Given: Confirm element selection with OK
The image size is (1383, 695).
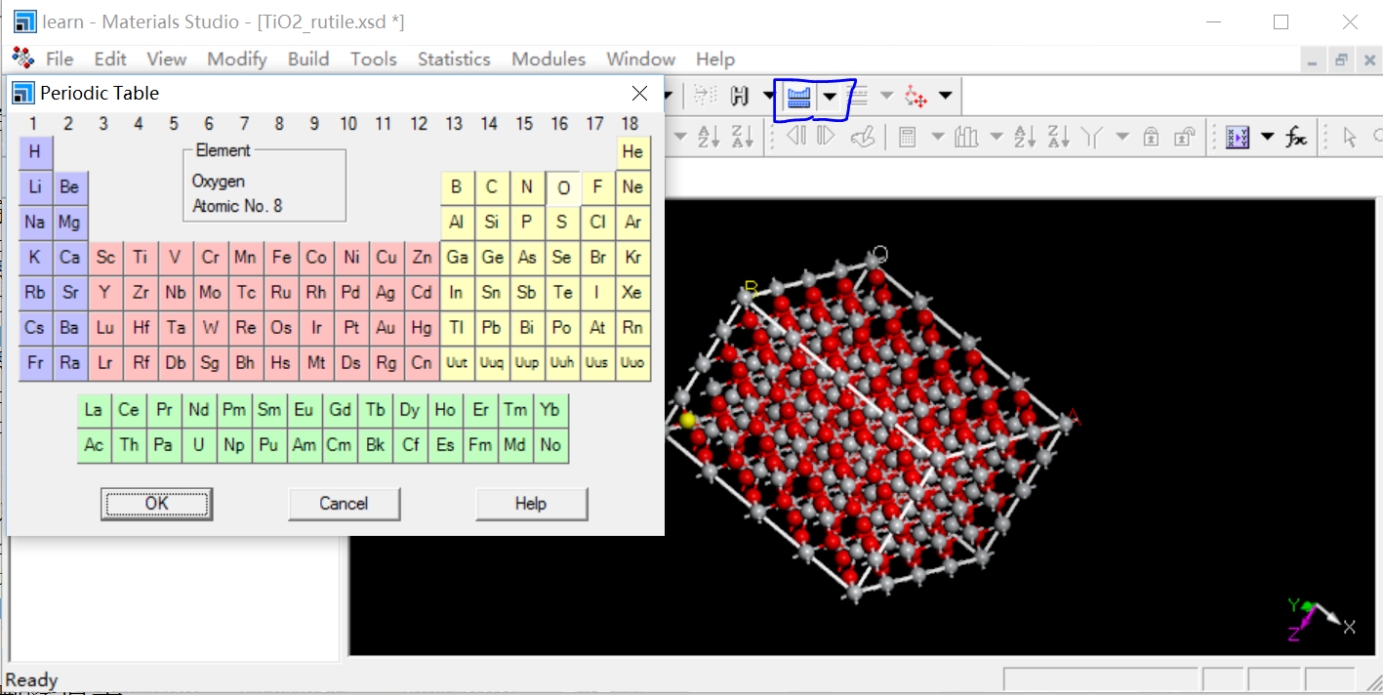Looking at the screenshot, I should click(156, 503).
